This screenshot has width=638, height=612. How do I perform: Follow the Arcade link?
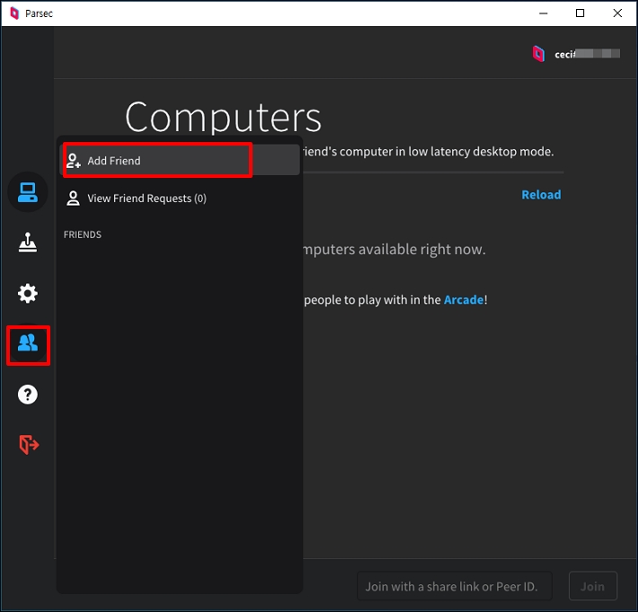464,300
